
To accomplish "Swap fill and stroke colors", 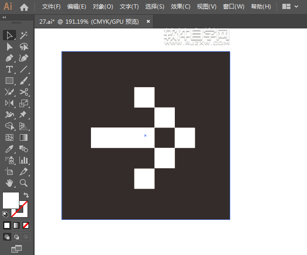I will coord(26,195).
